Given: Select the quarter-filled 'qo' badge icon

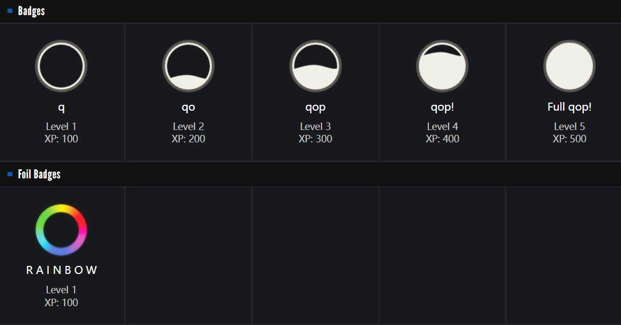Looking at the screenshot, I should pyautogui.click(x=188, y=66).
